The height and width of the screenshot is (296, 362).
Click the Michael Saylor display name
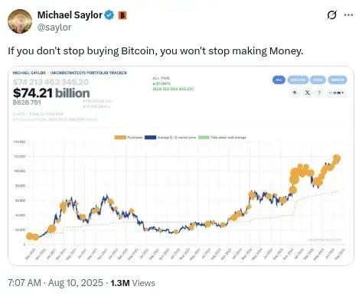(70, 15)
